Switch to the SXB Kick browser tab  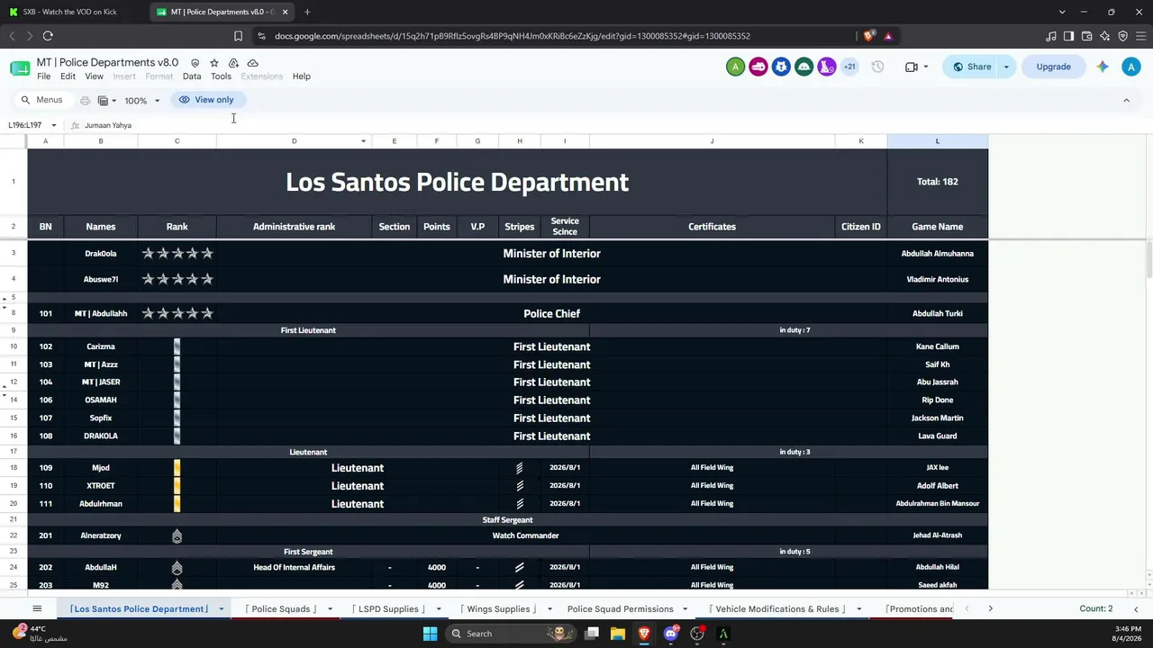(69, 12)
